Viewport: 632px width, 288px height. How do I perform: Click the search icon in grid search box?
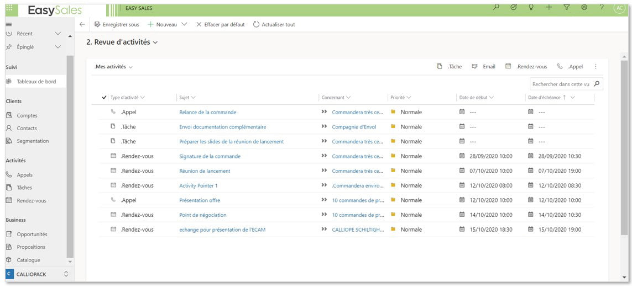597,84
